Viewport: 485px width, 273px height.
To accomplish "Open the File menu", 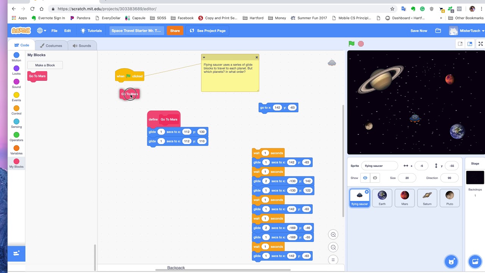I will [54, 31].
